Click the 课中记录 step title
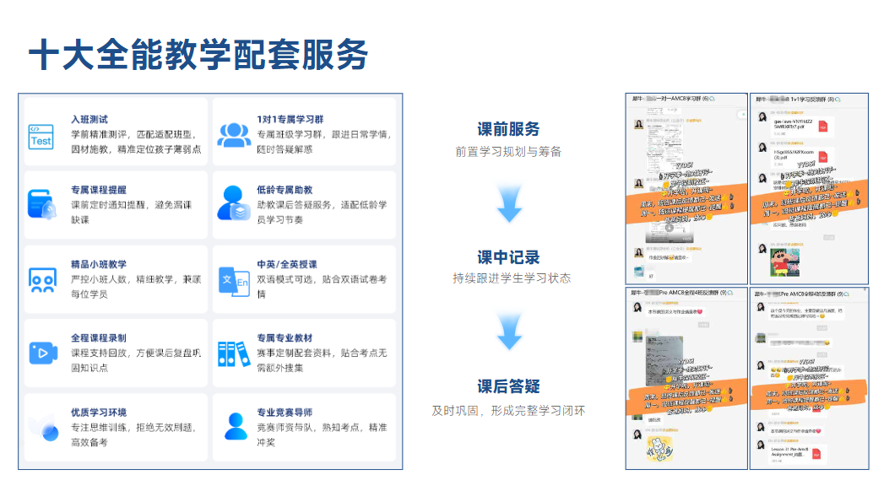This screenshot has height=480, width=889. pyautogui.click(x=508, y=257)
